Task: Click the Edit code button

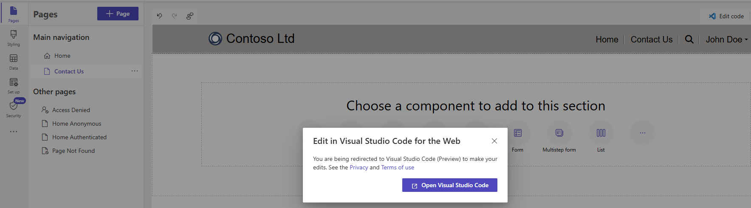Action: (726, 16)
